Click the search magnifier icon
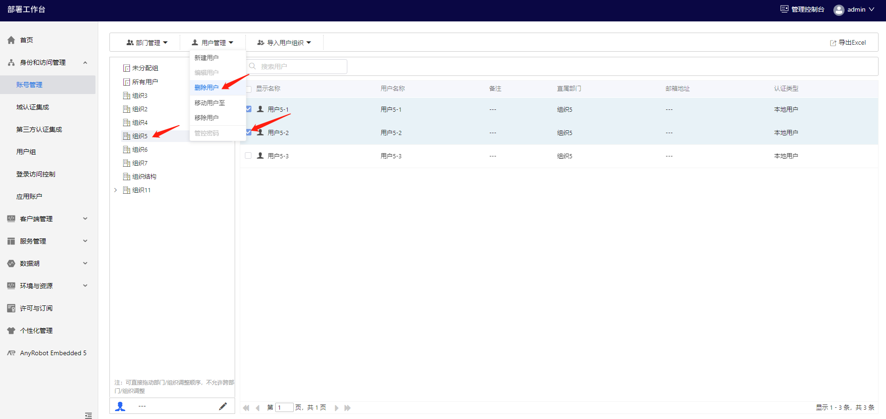This screenshot has height=419, width=886. pyautogui.click(x=252, y=66)
